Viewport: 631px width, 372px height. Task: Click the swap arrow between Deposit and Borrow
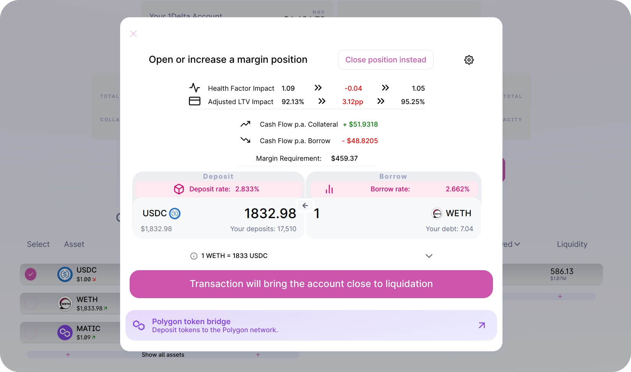305,206
